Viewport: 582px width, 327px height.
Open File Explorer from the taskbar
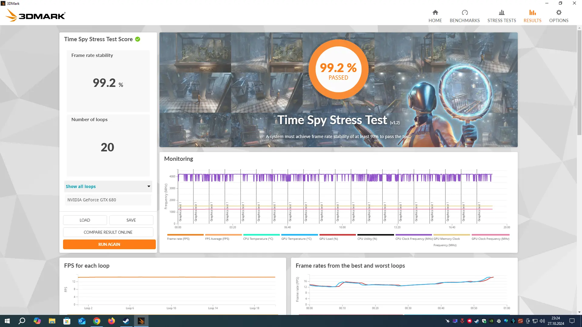click(x=52, y=321)
